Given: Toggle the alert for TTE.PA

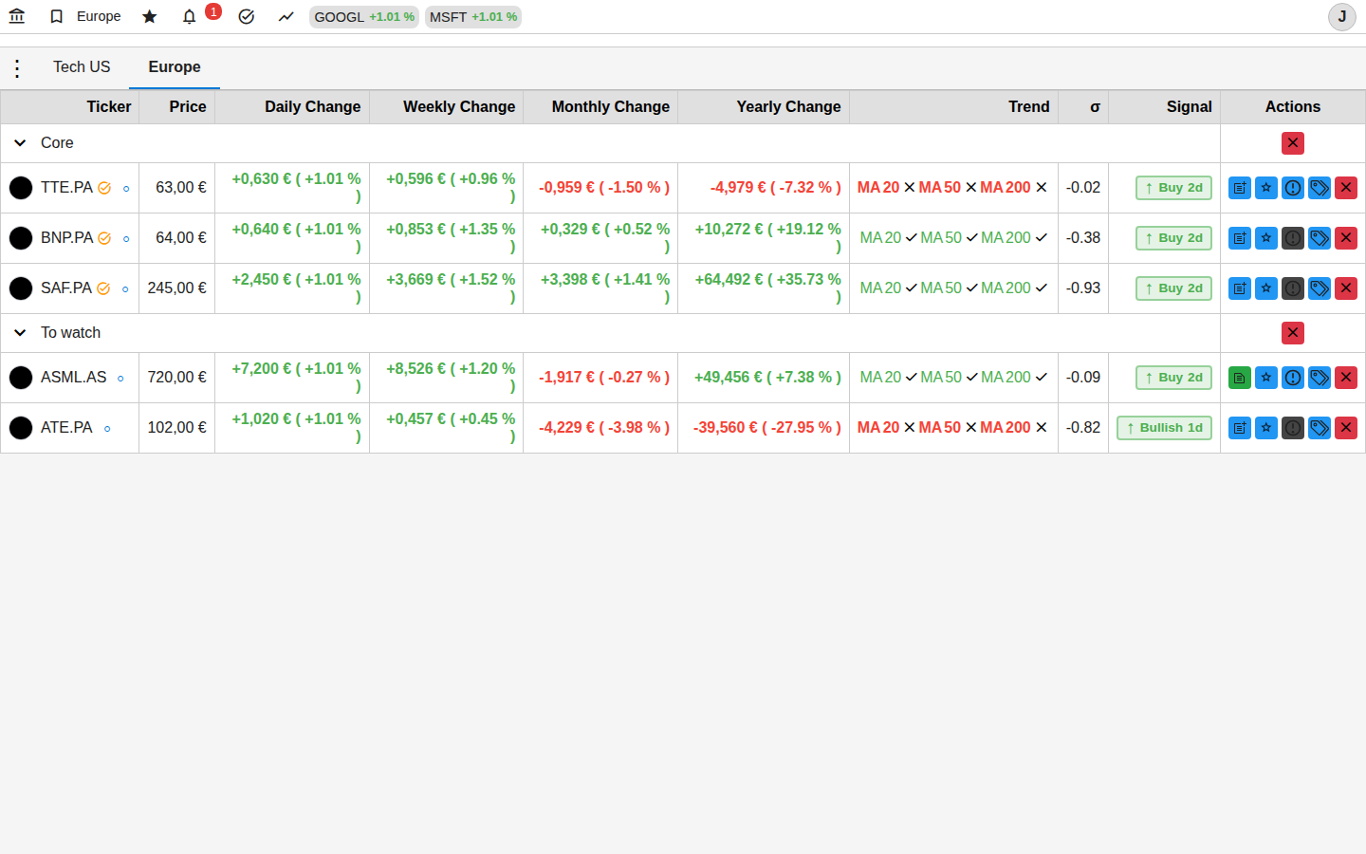Looking at the screenshot, I should (x=1293, y=188).
